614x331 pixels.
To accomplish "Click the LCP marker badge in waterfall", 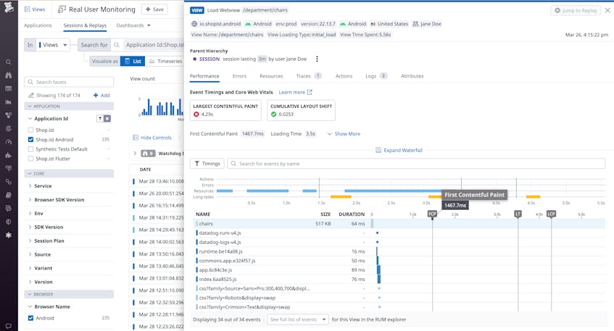I will tap(551, 214).
